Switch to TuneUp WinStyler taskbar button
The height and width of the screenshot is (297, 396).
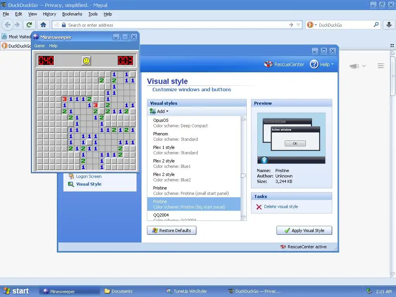(193, 291)
